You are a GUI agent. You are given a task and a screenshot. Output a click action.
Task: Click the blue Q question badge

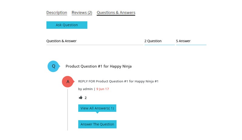pyautogui.click(x=53, y=66)
